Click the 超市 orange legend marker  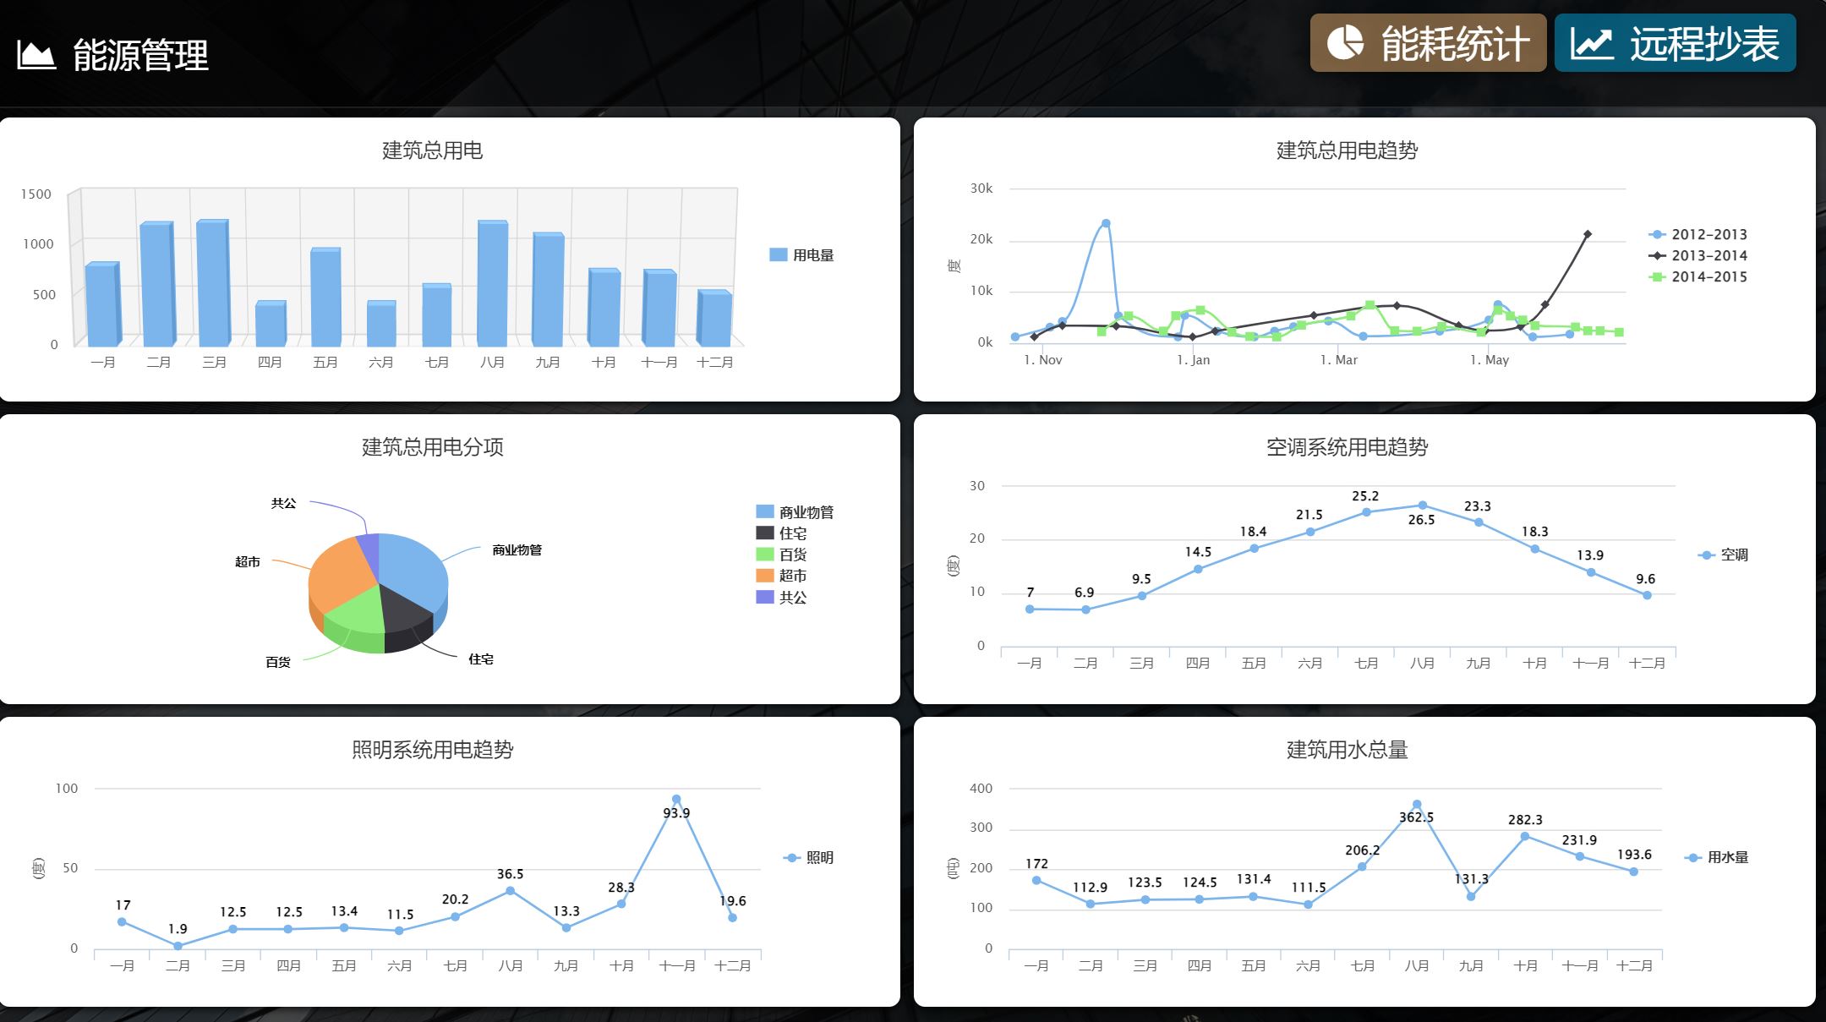[x=765, y=576]
